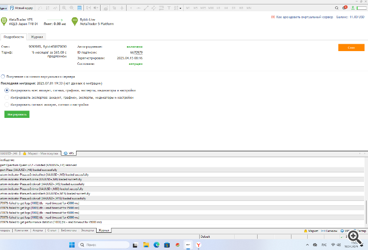Switch to the XAUUSD+,H4 chart tab

[x=9, y=153]
